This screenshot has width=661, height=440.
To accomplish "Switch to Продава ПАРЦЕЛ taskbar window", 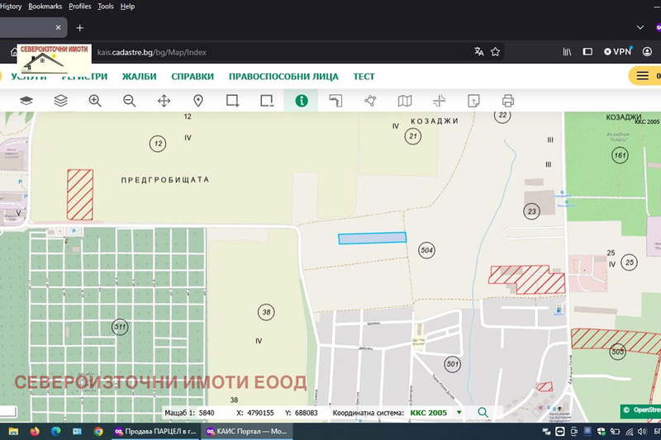I will coord(155,431).
